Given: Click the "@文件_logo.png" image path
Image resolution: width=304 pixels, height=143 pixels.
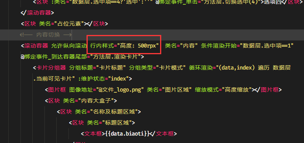Looking at the screenshot, I should 120,90.
